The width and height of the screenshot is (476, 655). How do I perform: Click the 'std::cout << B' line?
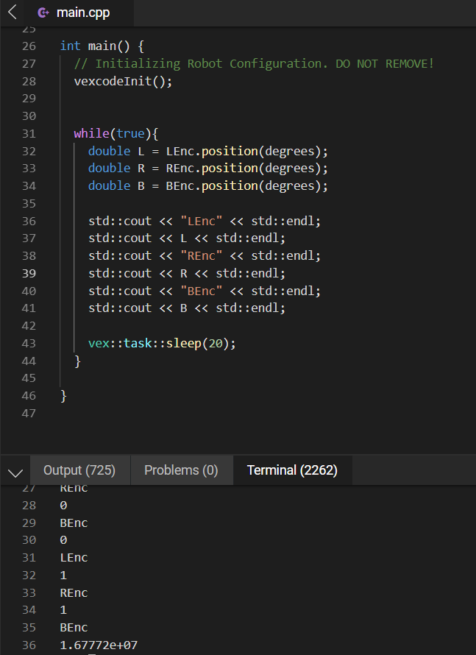[187, 308]
